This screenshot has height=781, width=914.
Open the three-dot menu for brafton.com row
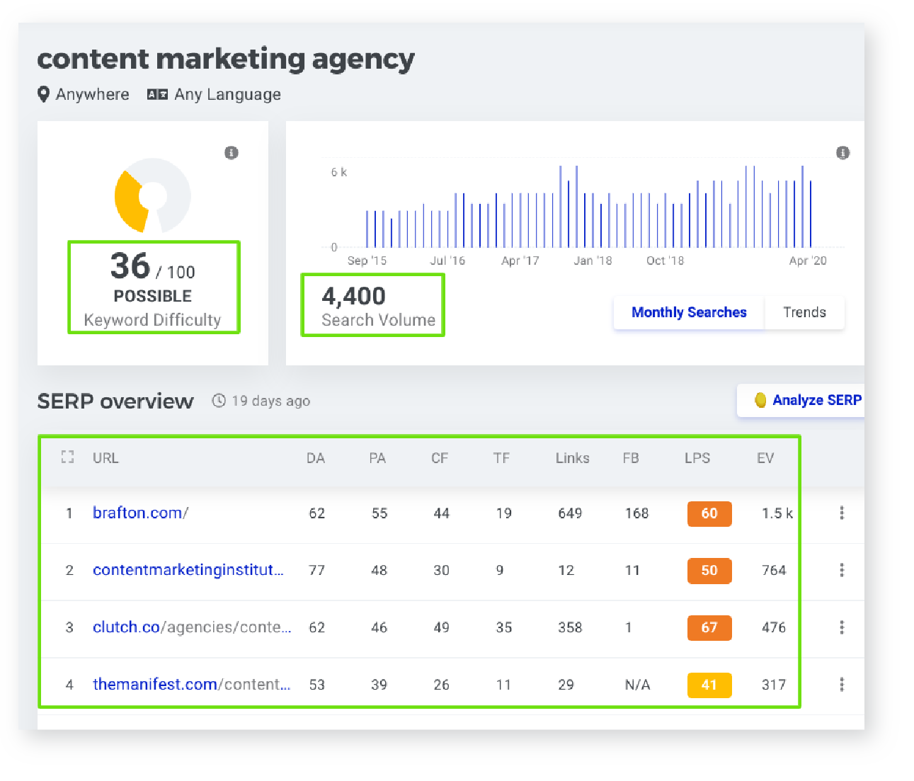(x=842, y=513)
